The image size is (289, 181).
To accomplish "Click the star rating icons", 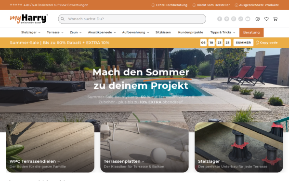I will pyautogui.click(x=16, y=5).
